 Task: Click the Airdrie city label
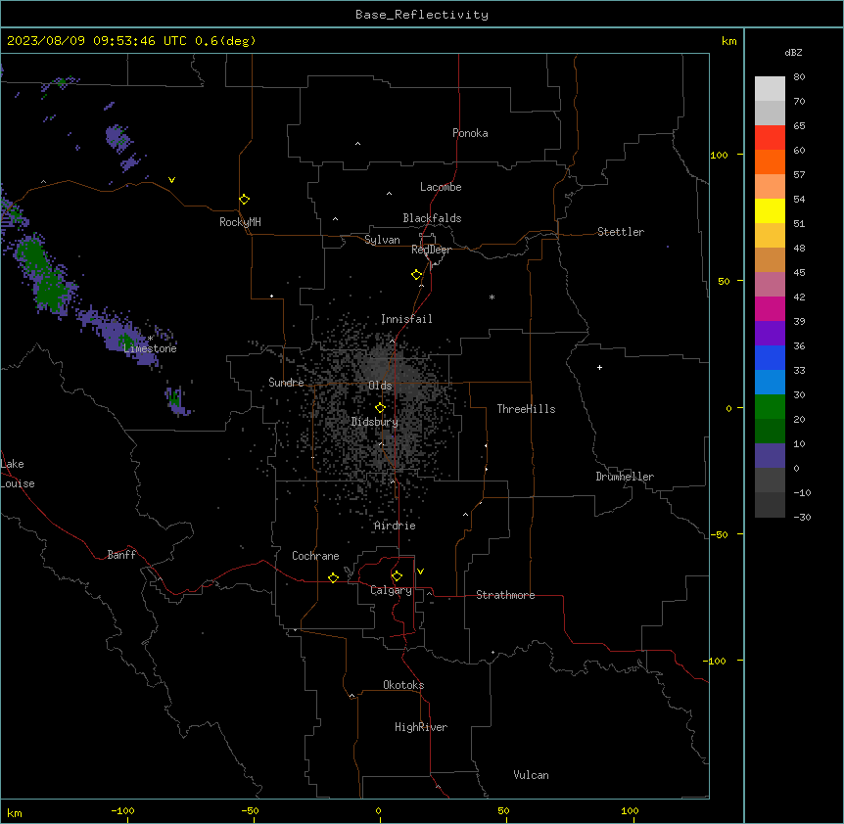396,526
